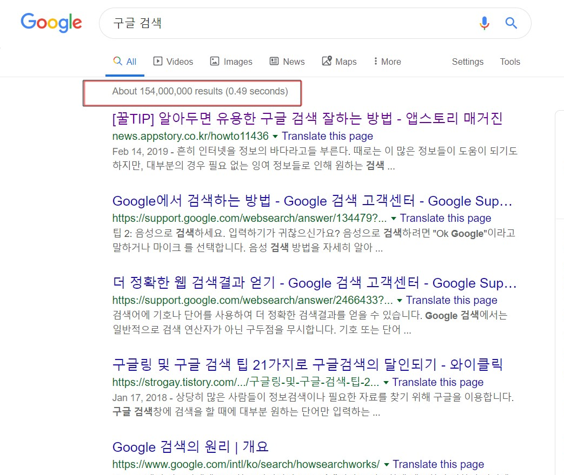This screenshot has height=475, width=564.
Task: Translate the answer/134479 support page
Action: tap(446, 218)
